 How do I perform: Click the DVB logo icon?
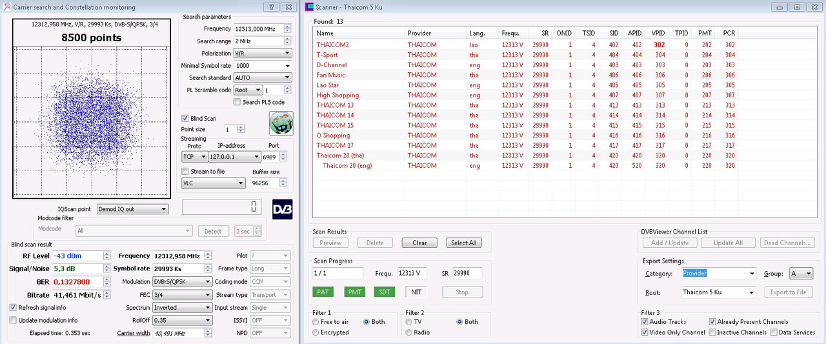coord(283,209)
